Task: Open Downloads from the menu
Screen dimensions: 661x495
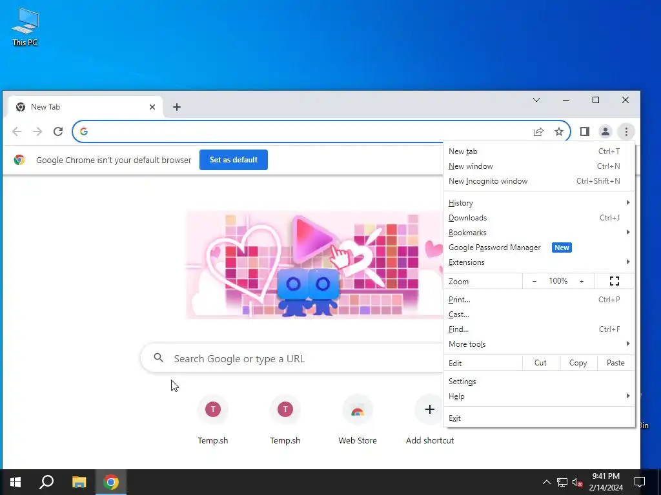Action: [x=539, y=218]
